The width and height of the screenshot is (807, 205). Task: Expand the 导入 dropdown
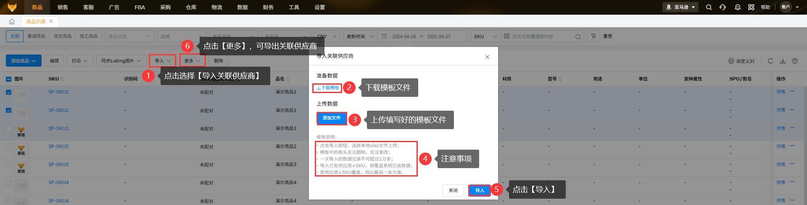tap(162, 61)
